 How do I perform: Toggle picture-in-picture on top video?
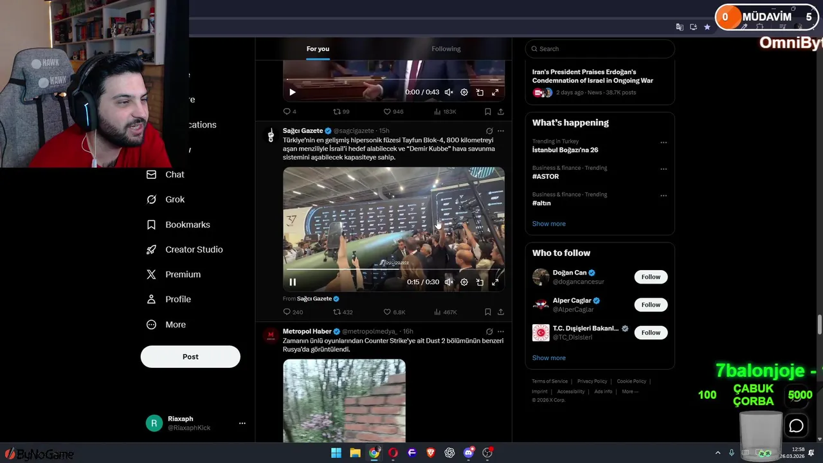[x=480, y=92]
